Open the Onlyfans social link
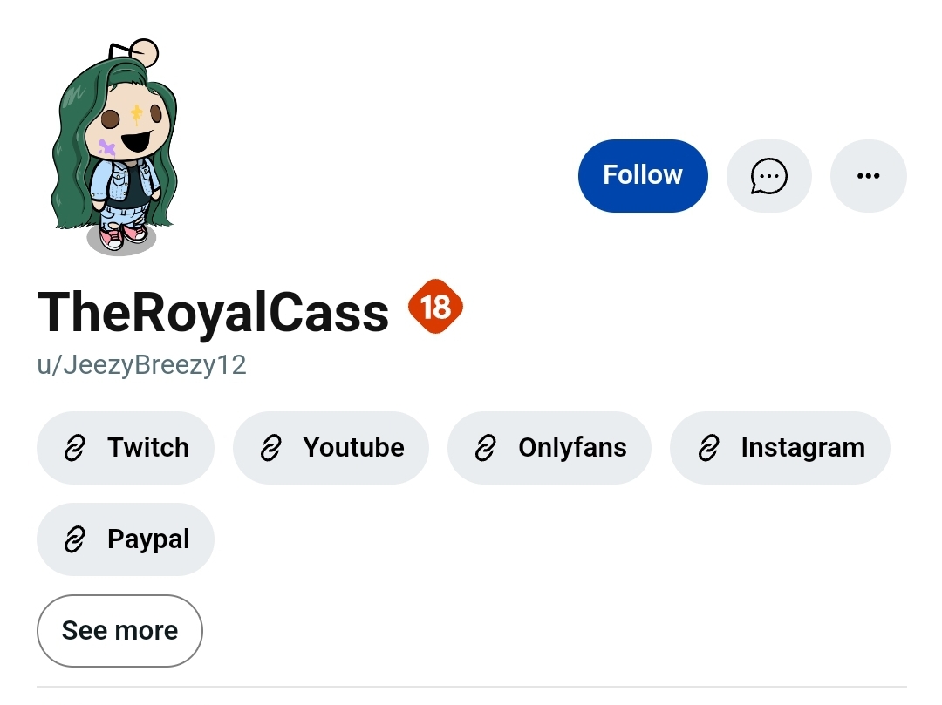 (x=571, y=448)
